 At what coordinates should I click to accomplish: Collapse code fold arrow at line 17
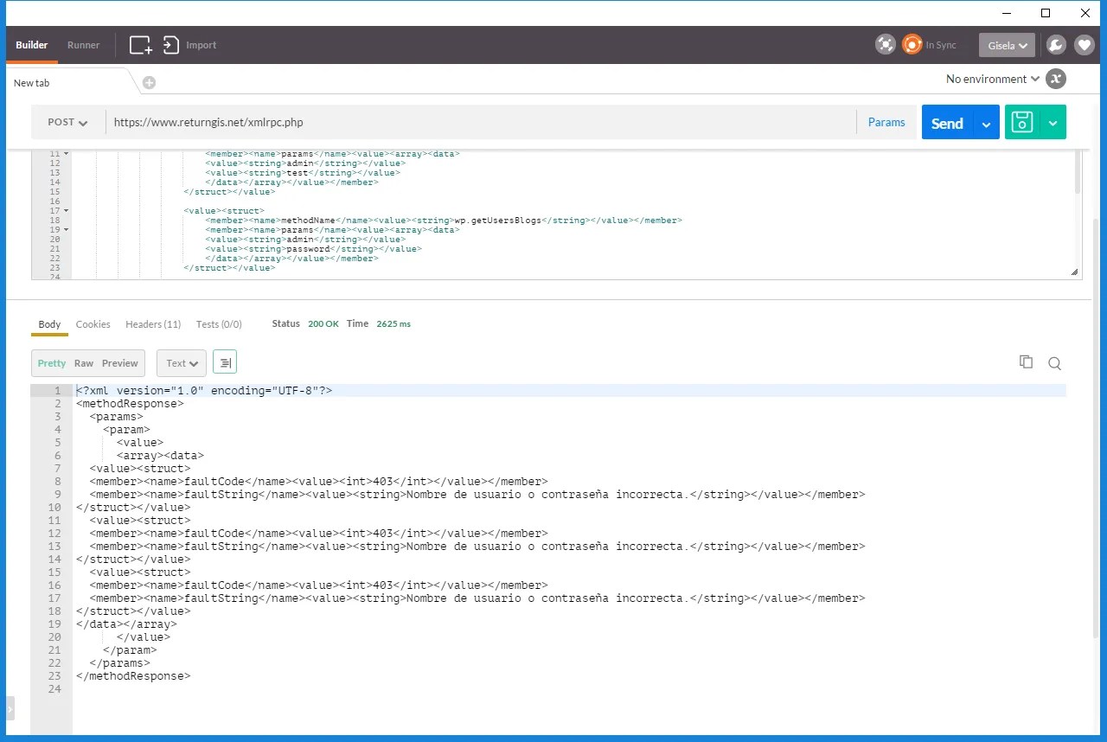(67, 210)
